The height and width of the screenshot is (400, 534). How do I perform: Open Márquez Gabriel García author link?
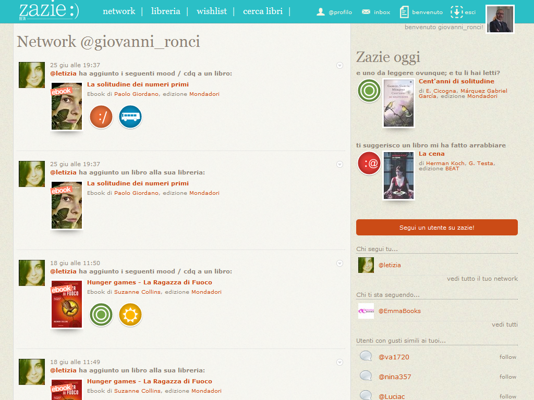pyautogui.click(x=463, y=94)
